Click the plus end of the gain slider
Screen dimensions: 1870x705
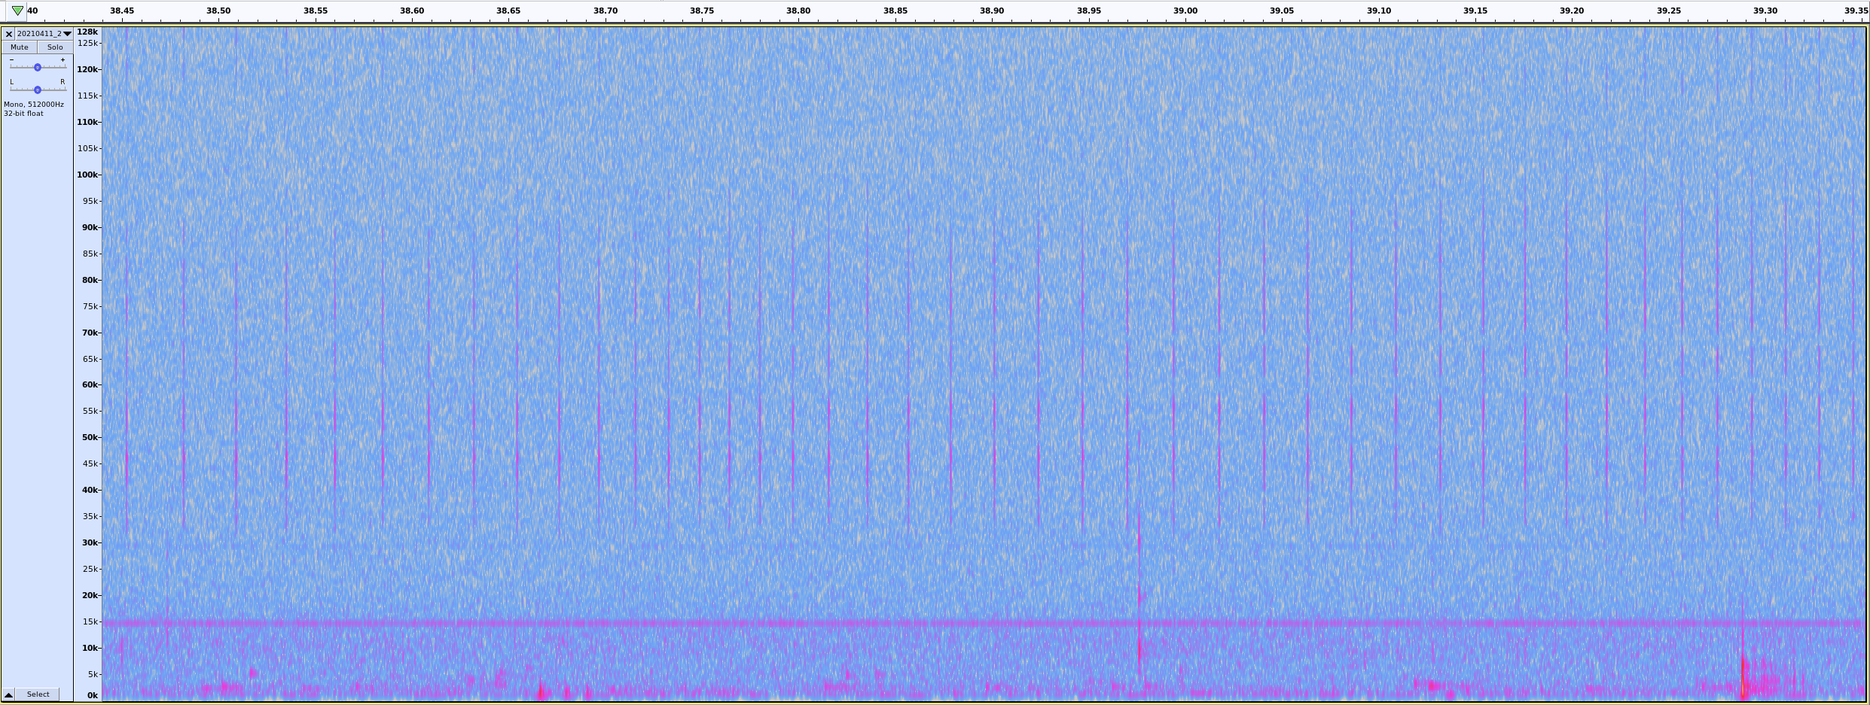click(x=63, y=60)
